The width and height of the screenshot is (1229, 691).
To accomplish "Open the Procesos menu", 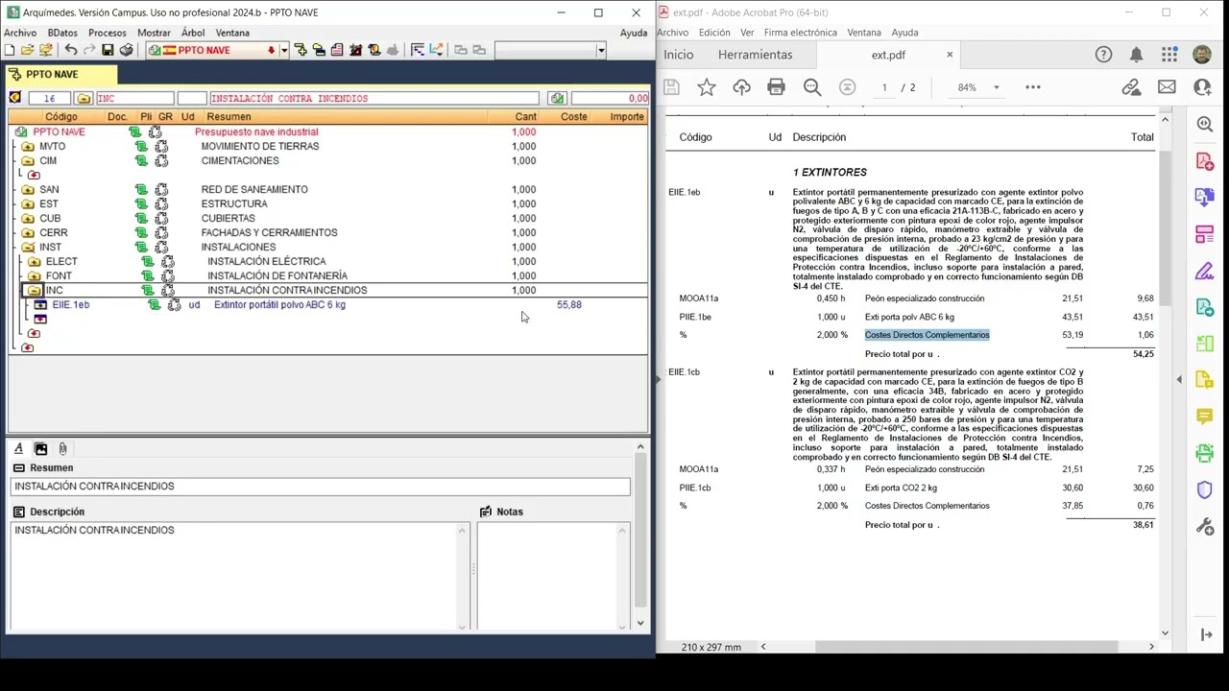I will click(x=108, y=33).
